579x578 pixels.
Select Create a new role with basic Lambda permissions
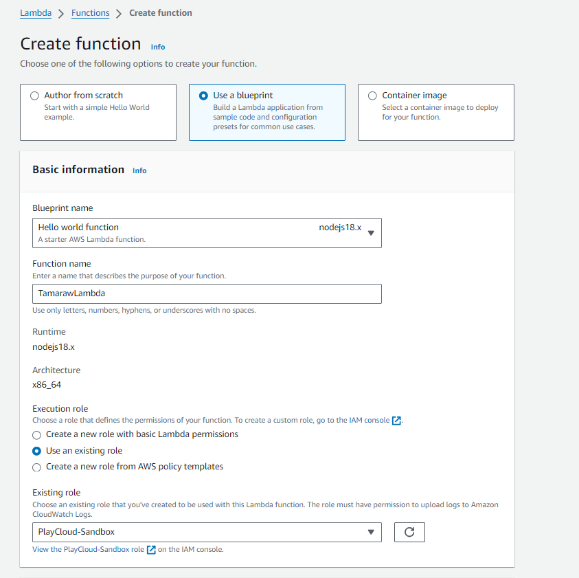coord(37,435)
